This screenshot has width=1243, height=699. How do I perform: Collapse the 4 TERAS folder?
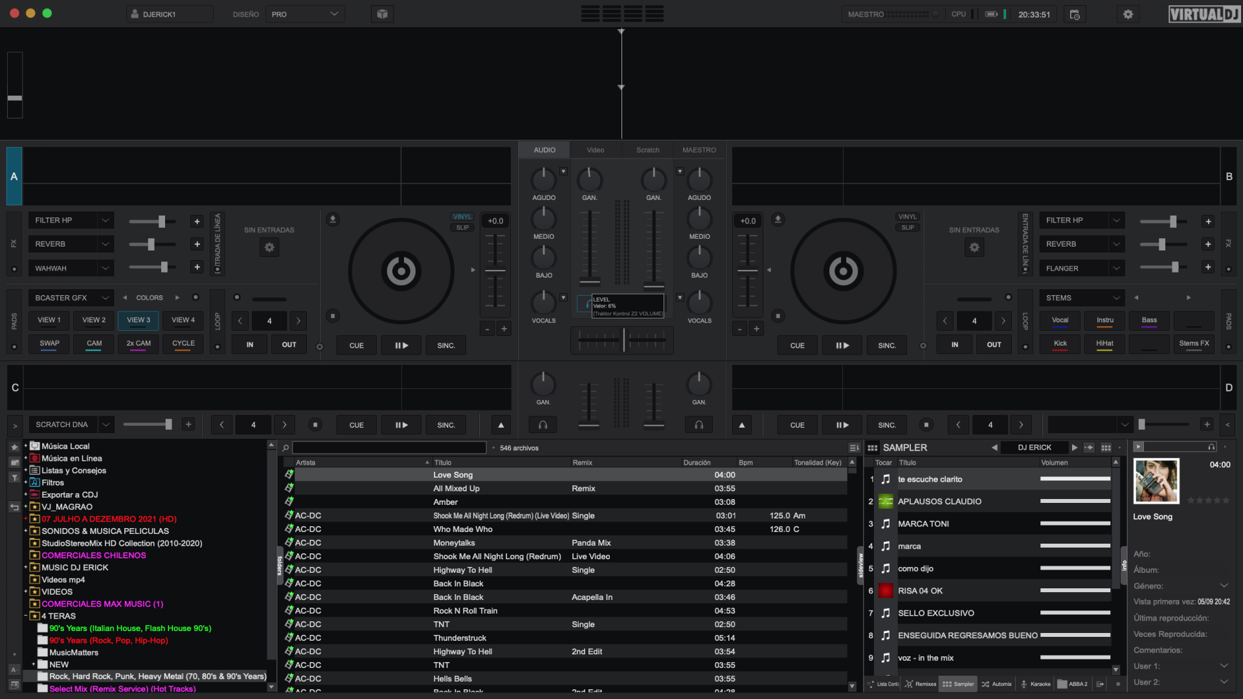[26, 616]
